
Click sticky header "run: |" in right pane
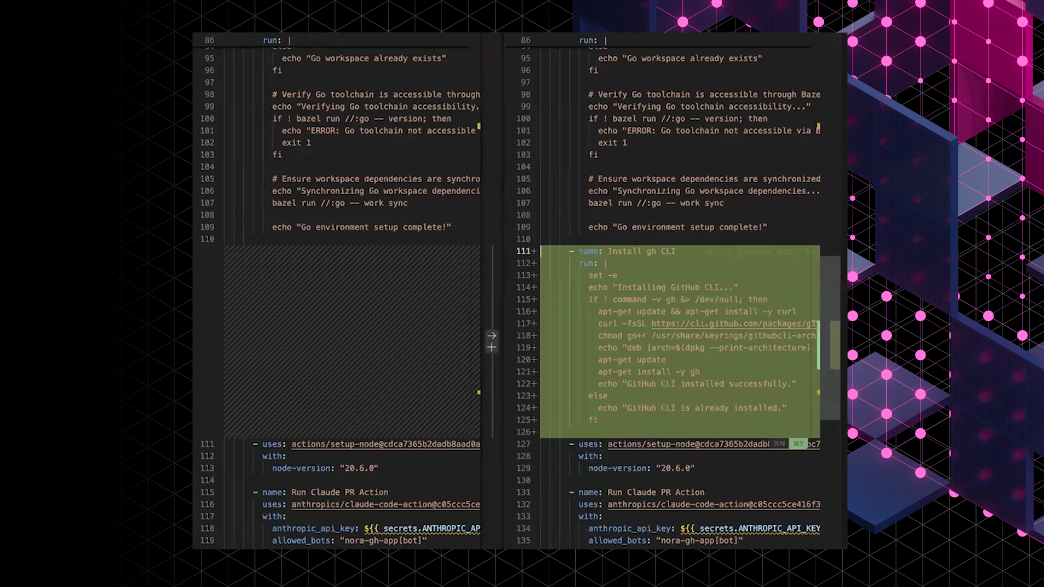pyautogui.click(x=593, y=40)
